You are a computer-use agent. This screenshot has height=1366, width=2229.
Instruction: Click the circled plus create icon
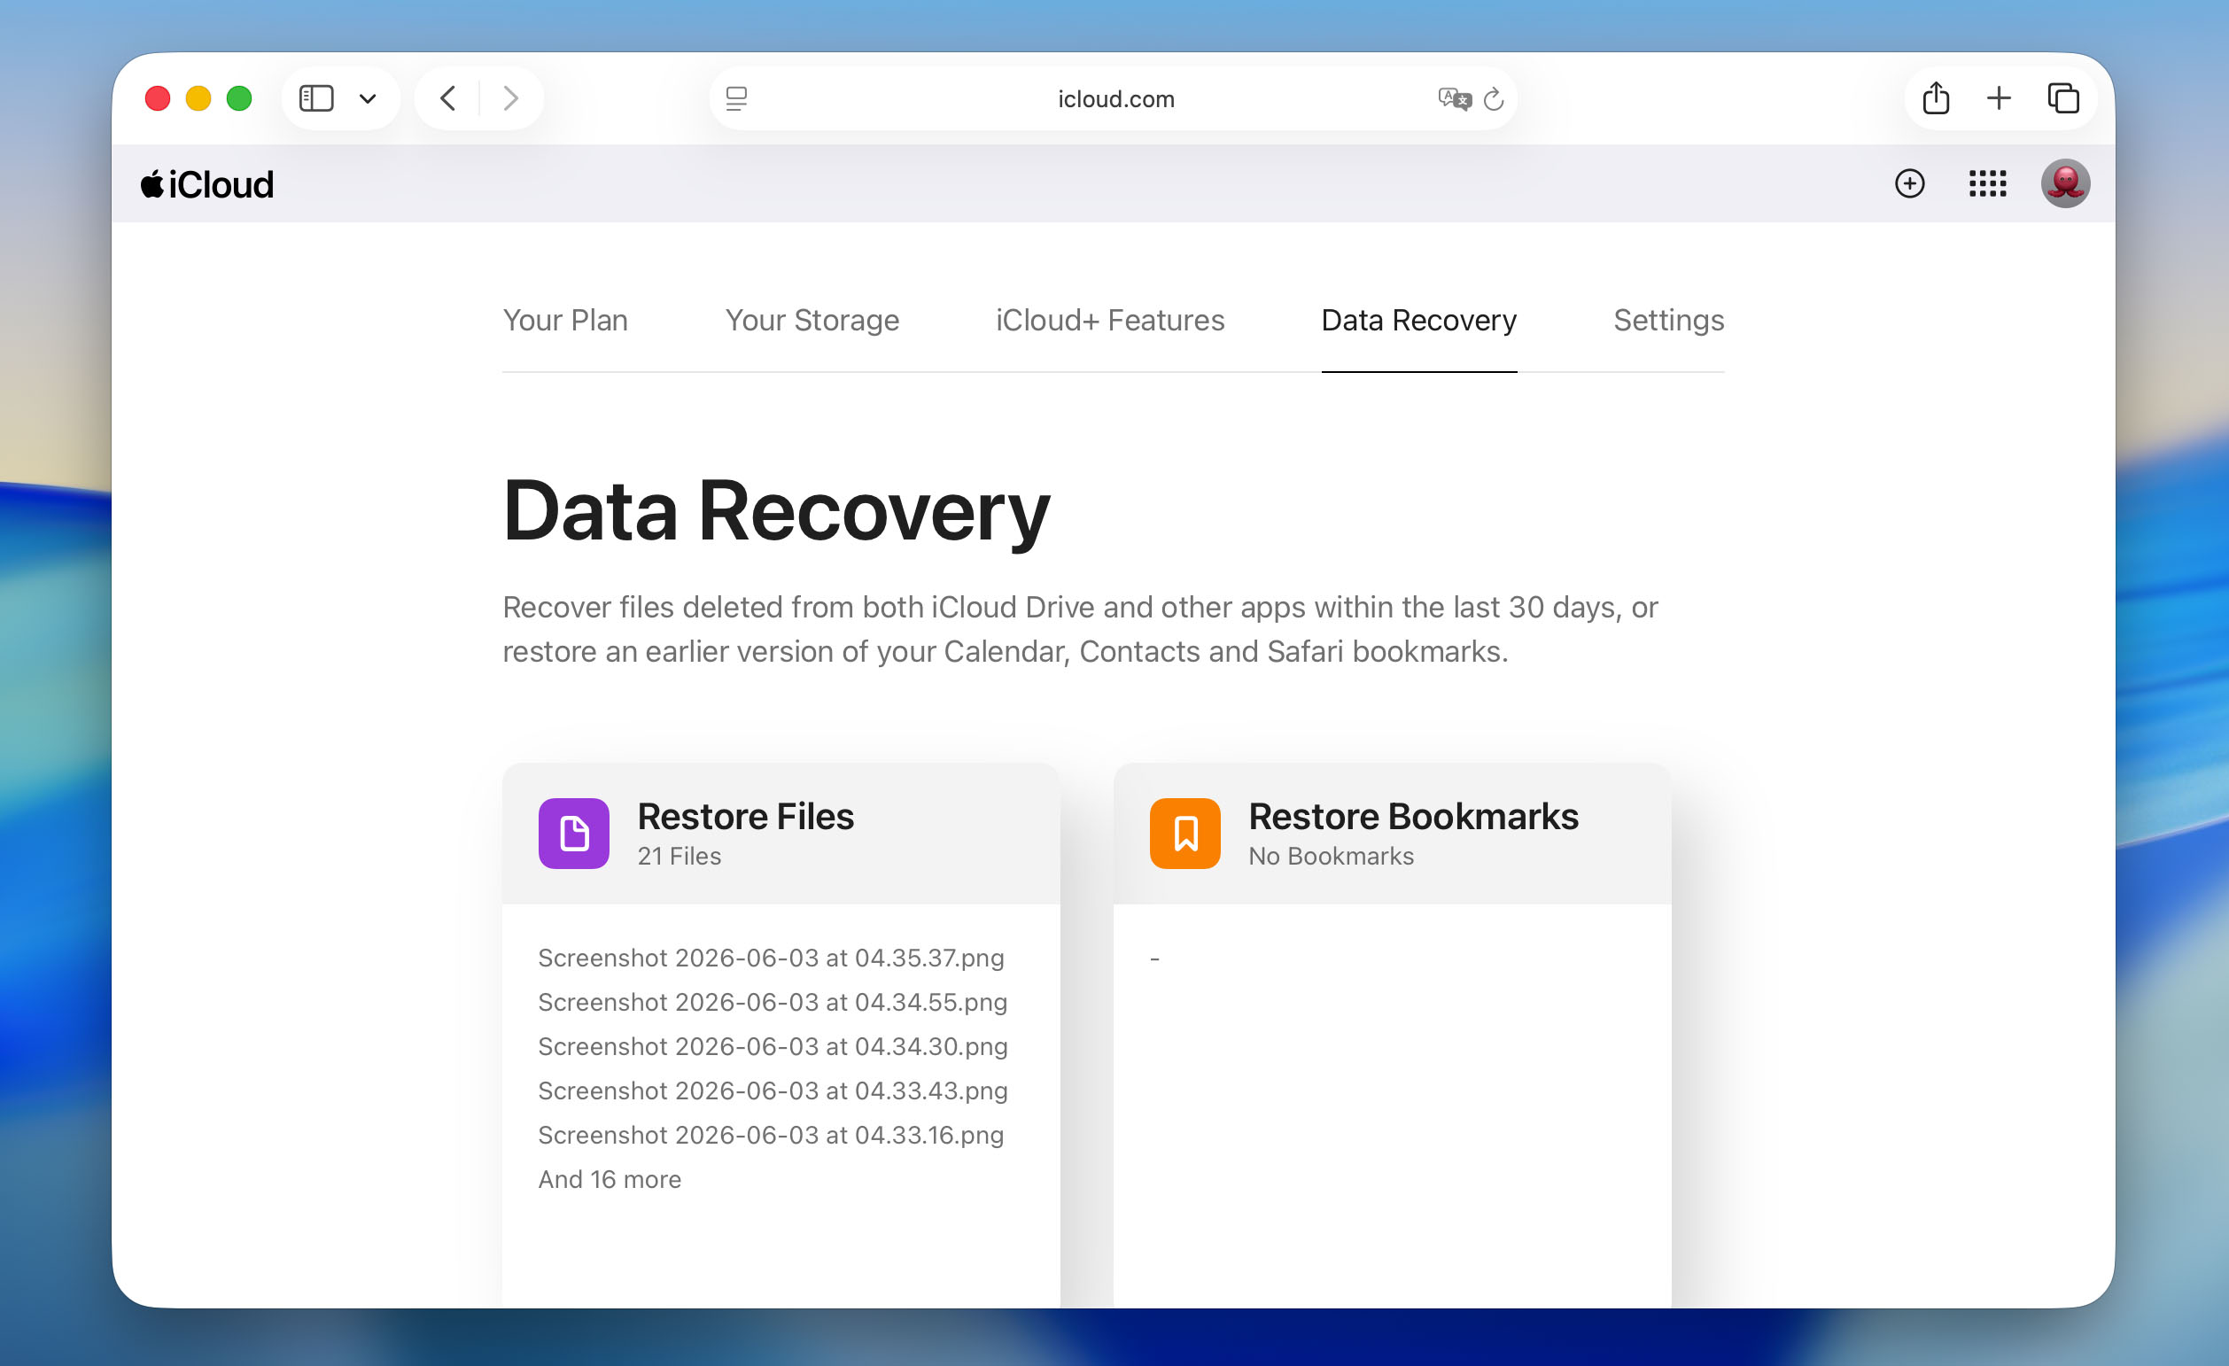click(x=1910, y=183)
